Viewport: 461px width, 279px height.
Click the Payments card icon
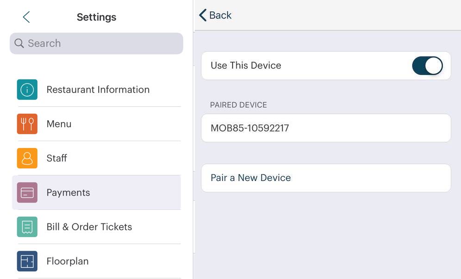point(27,192)
